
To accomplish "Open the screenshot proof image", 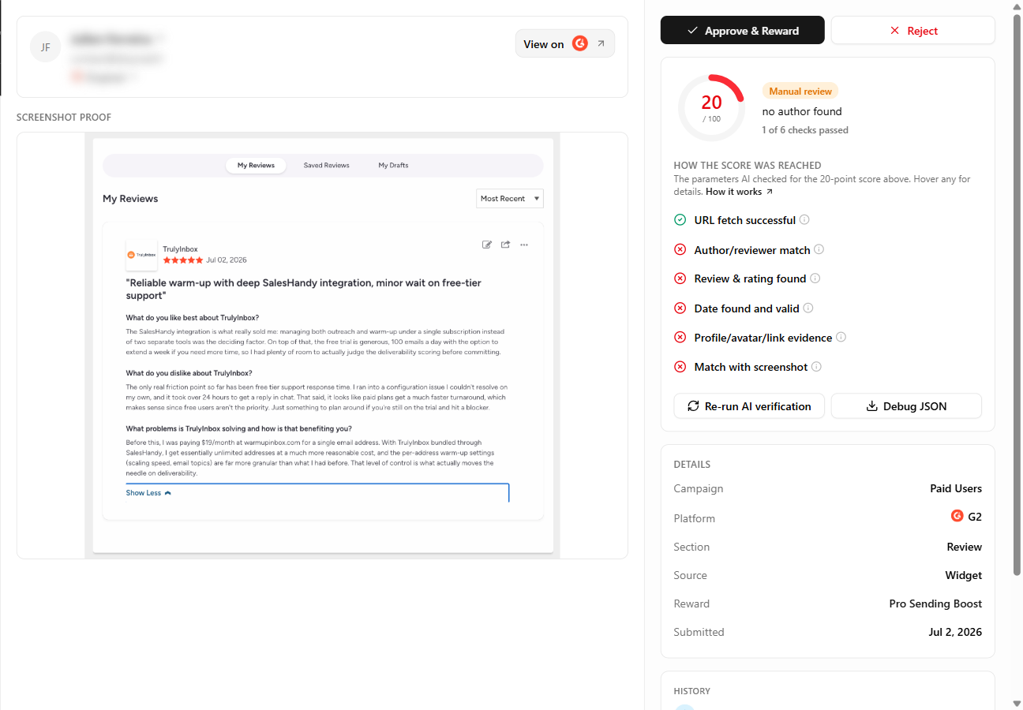I will 322,346.
